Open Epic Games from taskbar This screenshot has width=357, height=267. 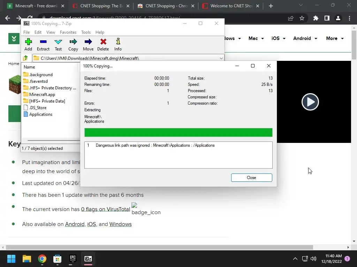[x=73, y=259]
